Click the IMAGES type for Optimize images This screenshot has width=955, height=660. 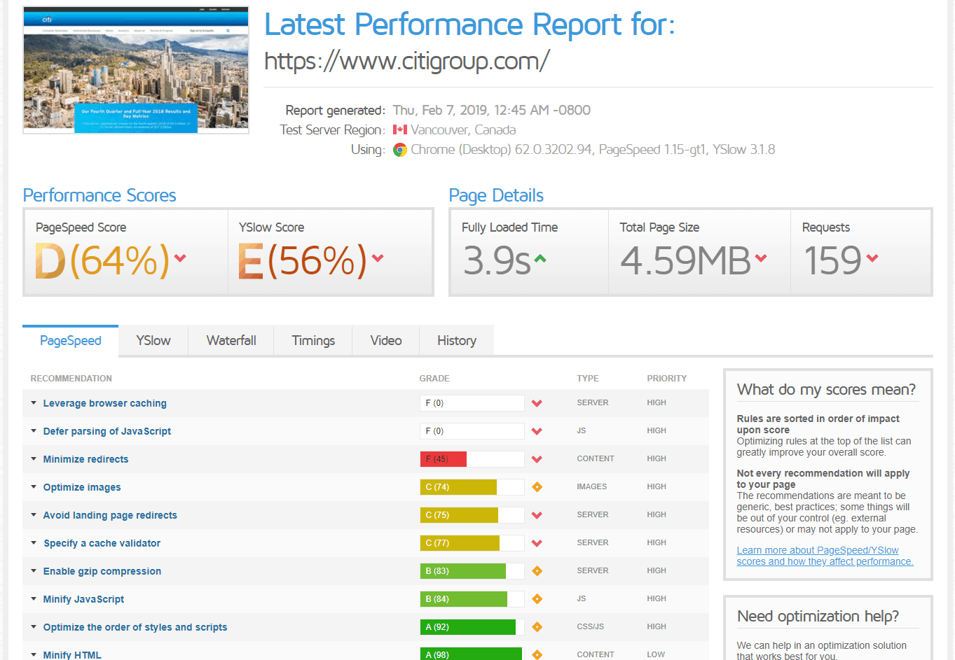(x=592, y=486)
